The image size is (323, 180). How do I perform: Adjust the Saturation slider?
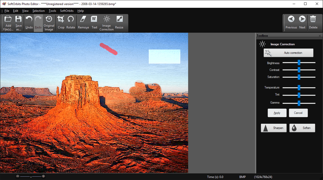pos(299,77)
